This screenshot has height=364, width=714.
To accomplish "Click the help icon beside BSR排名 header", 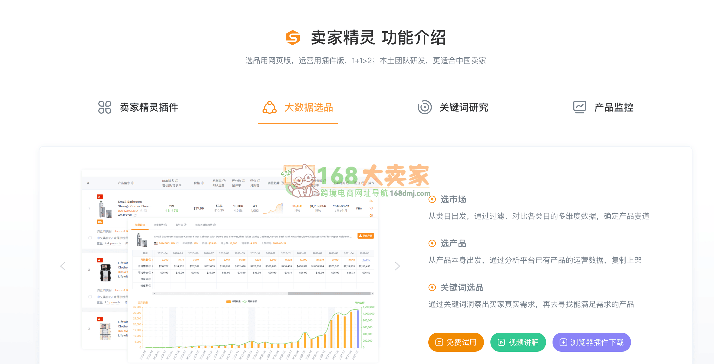I will coord(176,181).
